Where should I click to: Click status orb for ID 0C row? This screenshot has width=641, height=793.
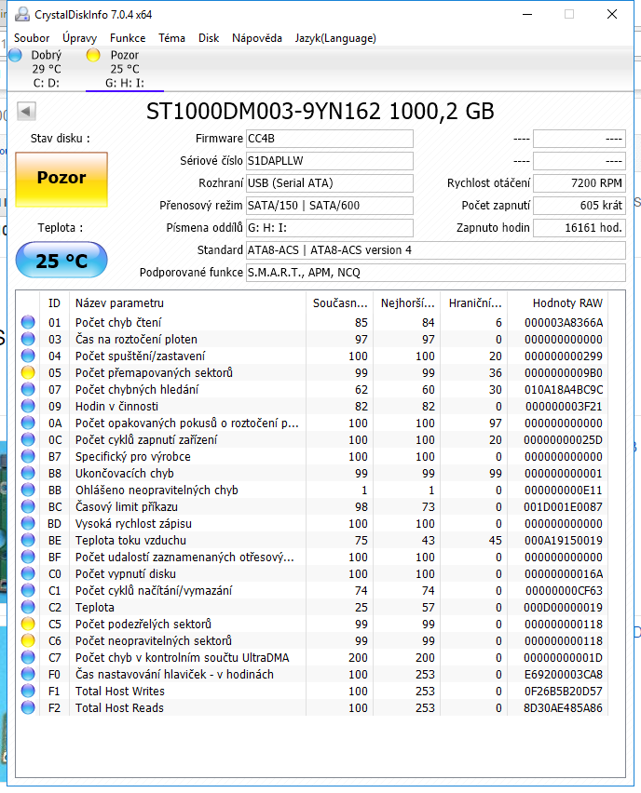[28, 439]
